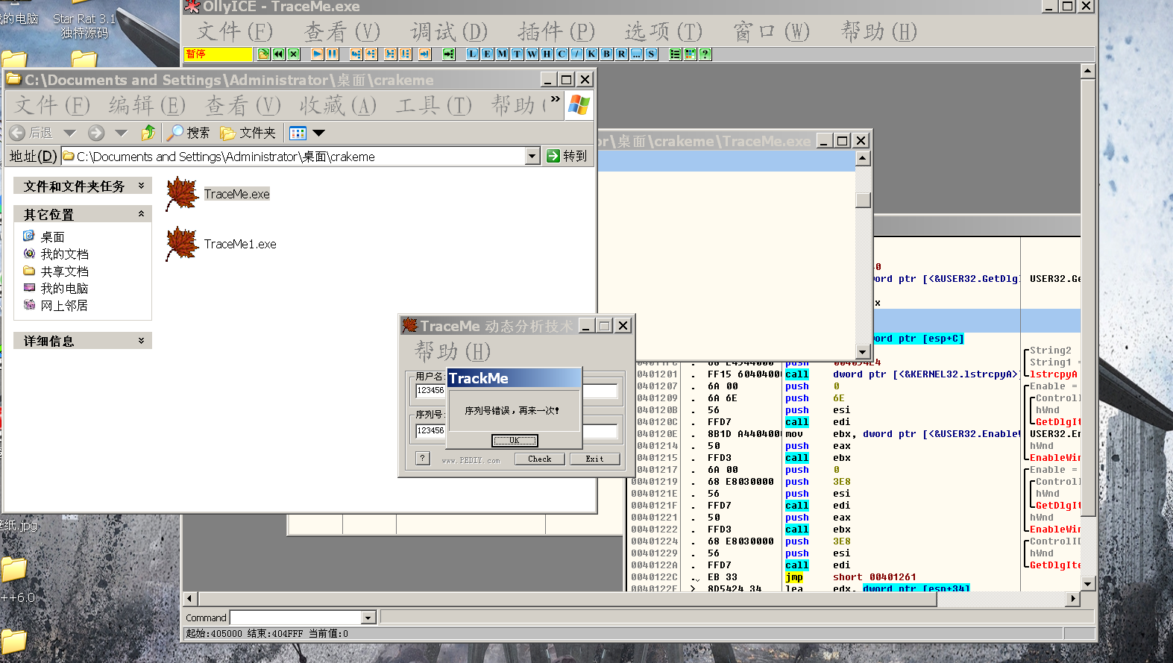
Task: Run the program with the Play icon
Action: 317,54
